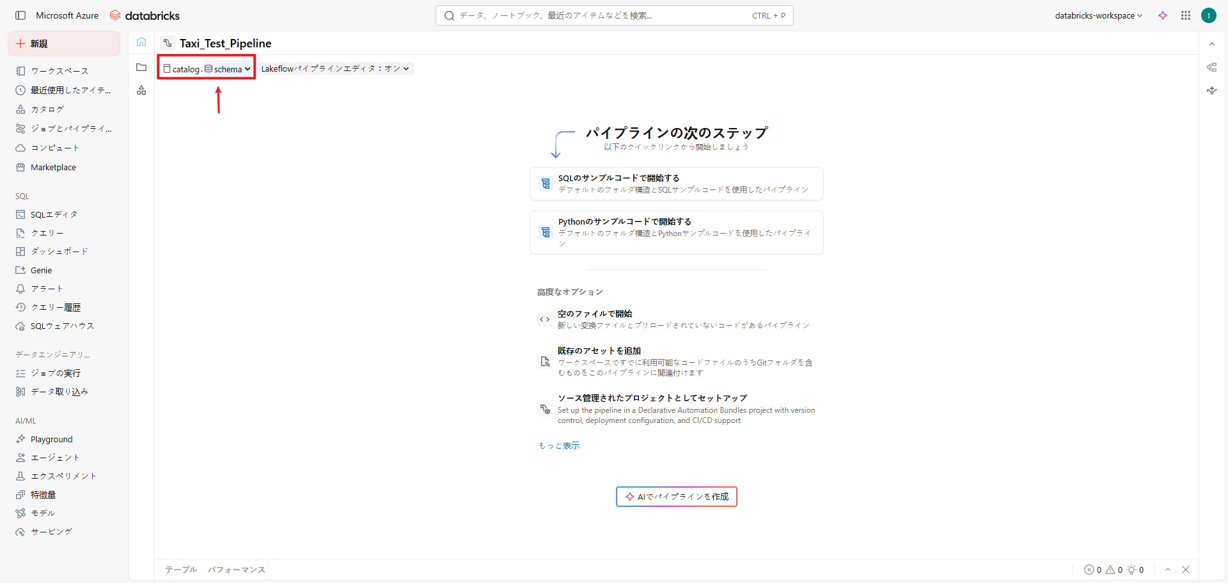Switch to the テーブル tab
This screenshot has height=583, width=1228.
pyautogui.click(x=181, y=570)
